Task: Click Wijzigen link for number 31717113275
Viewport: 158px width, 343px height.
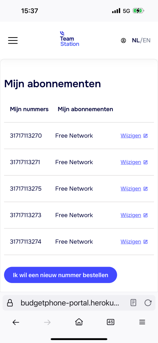Action: tap(131, 189)
